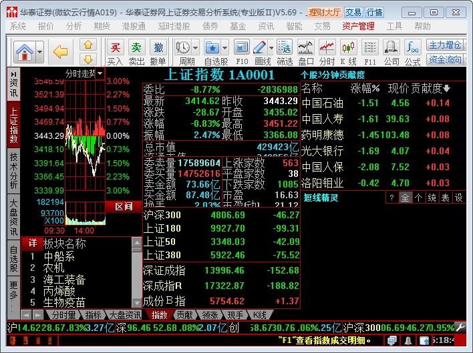Select the 大盘资讯 sidebar tab
Viewport: 473px width, 353px height.
[13, 217]
